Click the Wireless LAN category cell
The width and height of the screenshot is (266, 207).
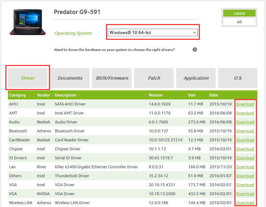(20, 203)
